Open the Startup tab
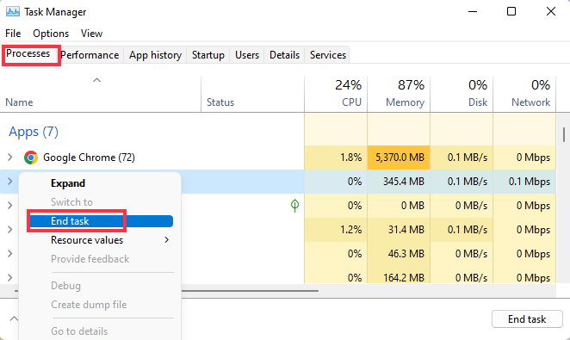Image resolution: width=570 pixels, height=340 pixels. 208,55
